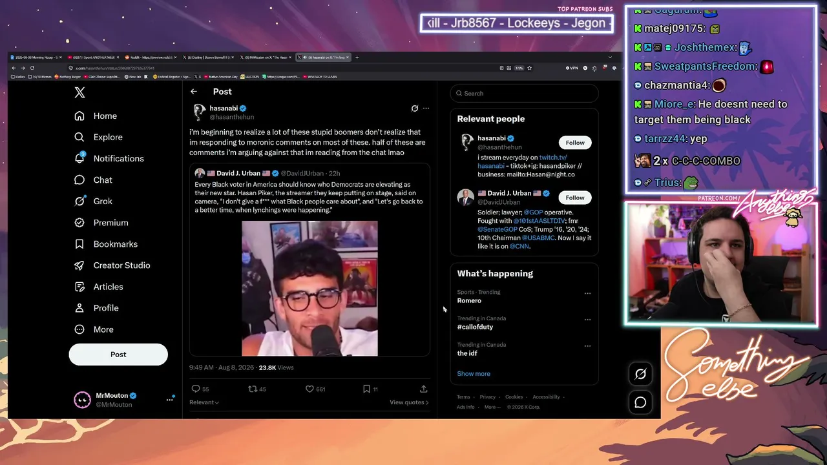Open options for the Romero trend
Screen dimensions: 827x465
coord(587,293)
